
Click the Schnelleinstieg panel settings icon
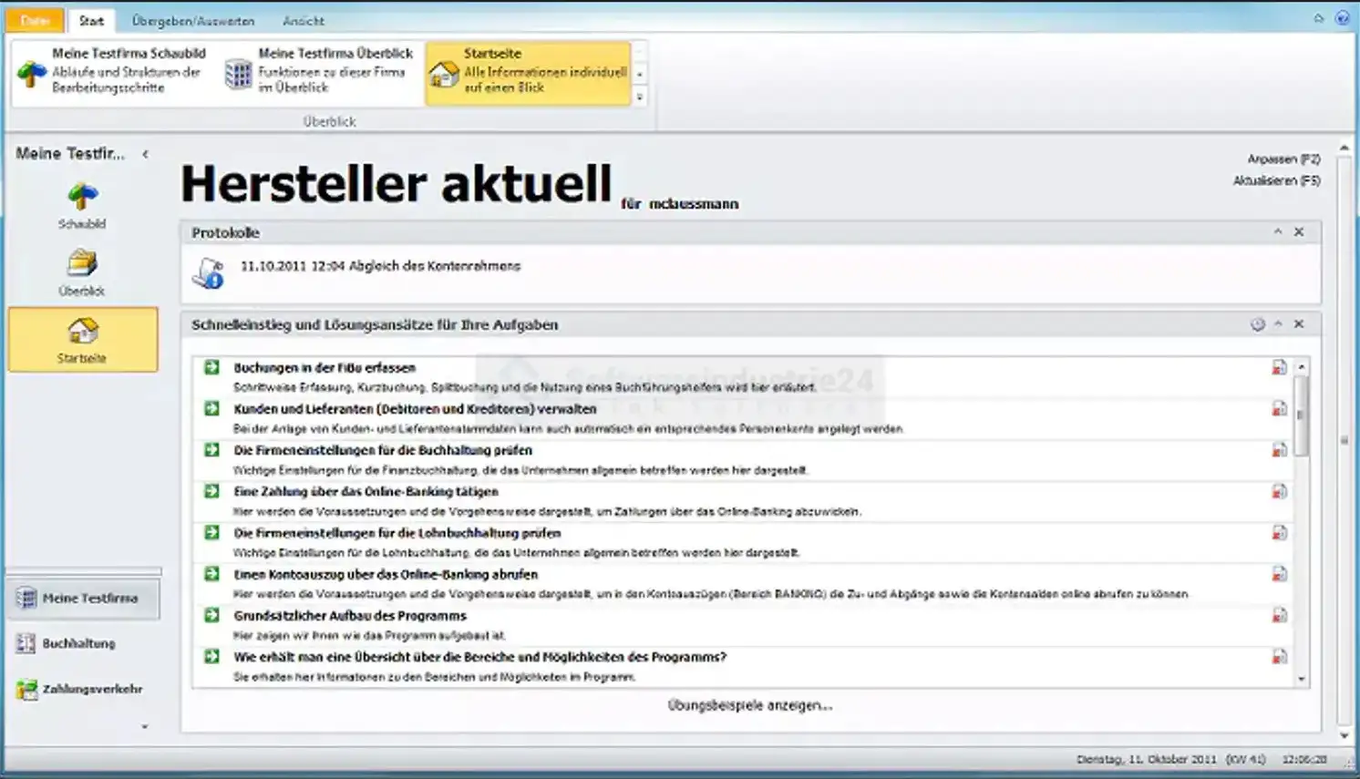tap(1257, 324)
